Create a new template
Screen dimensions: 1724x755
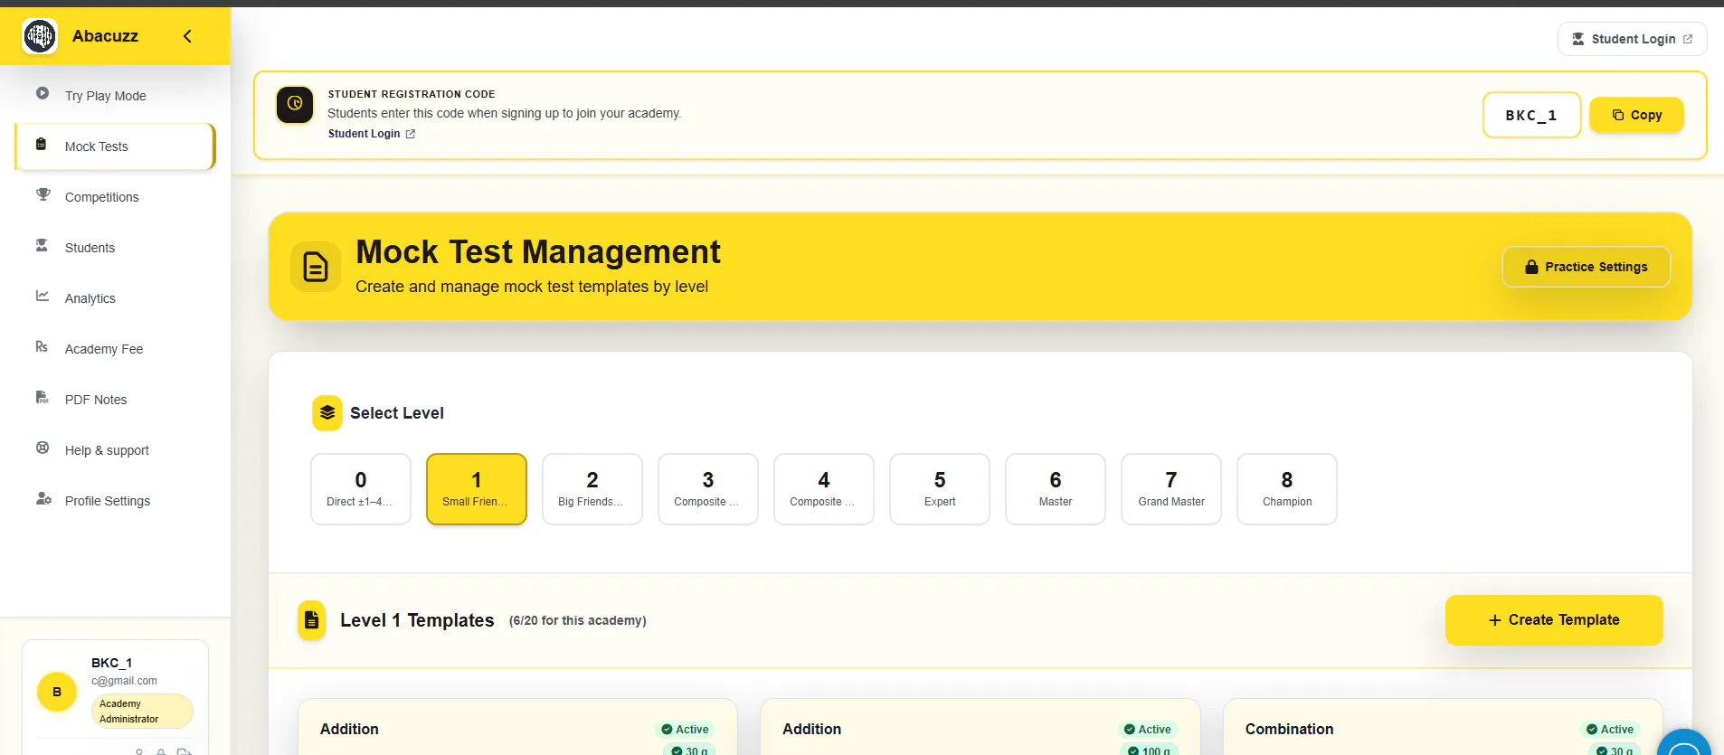coord(1554,620)
